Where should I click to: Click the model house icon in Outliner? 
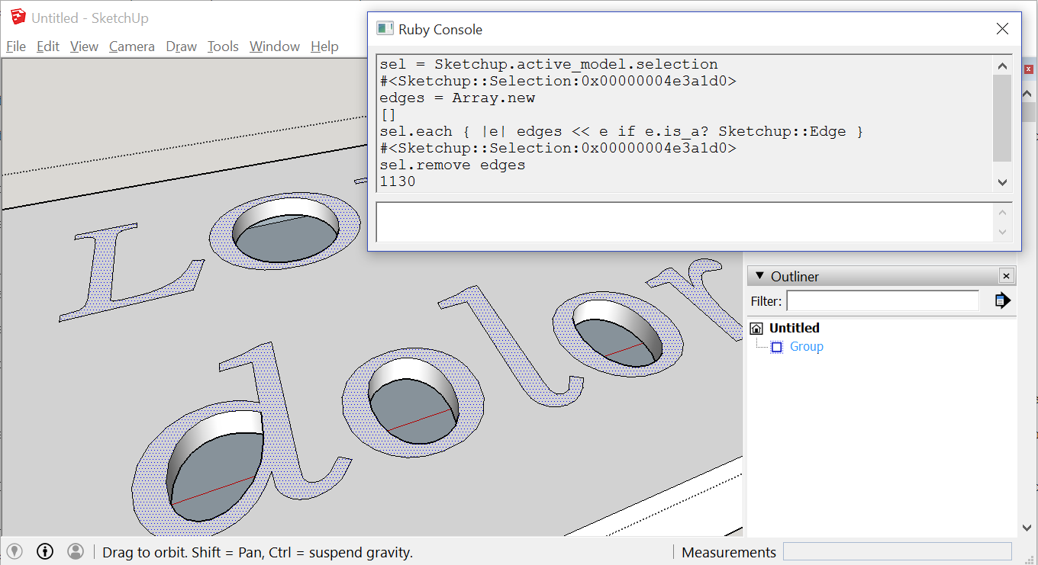756,329
